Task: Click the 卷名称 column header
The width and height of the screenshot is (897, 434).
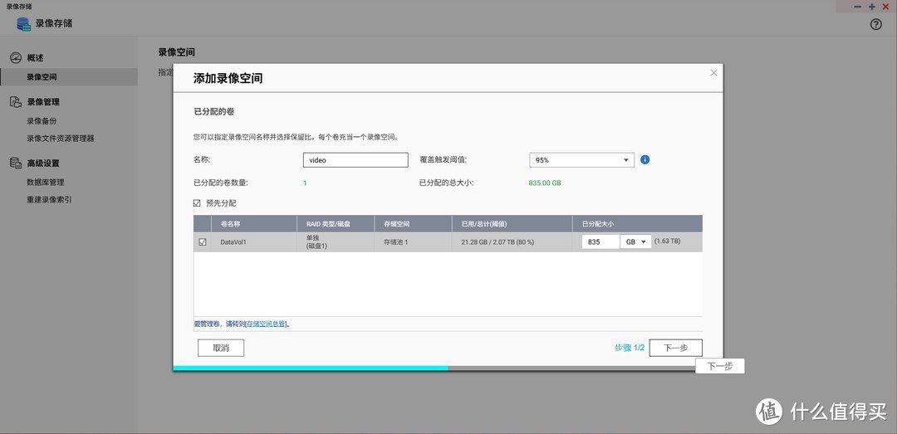Action: point(254,223)
